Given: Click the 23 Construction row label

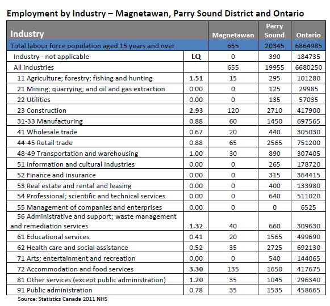Looking at the screenshot, I should pos(41,110).
